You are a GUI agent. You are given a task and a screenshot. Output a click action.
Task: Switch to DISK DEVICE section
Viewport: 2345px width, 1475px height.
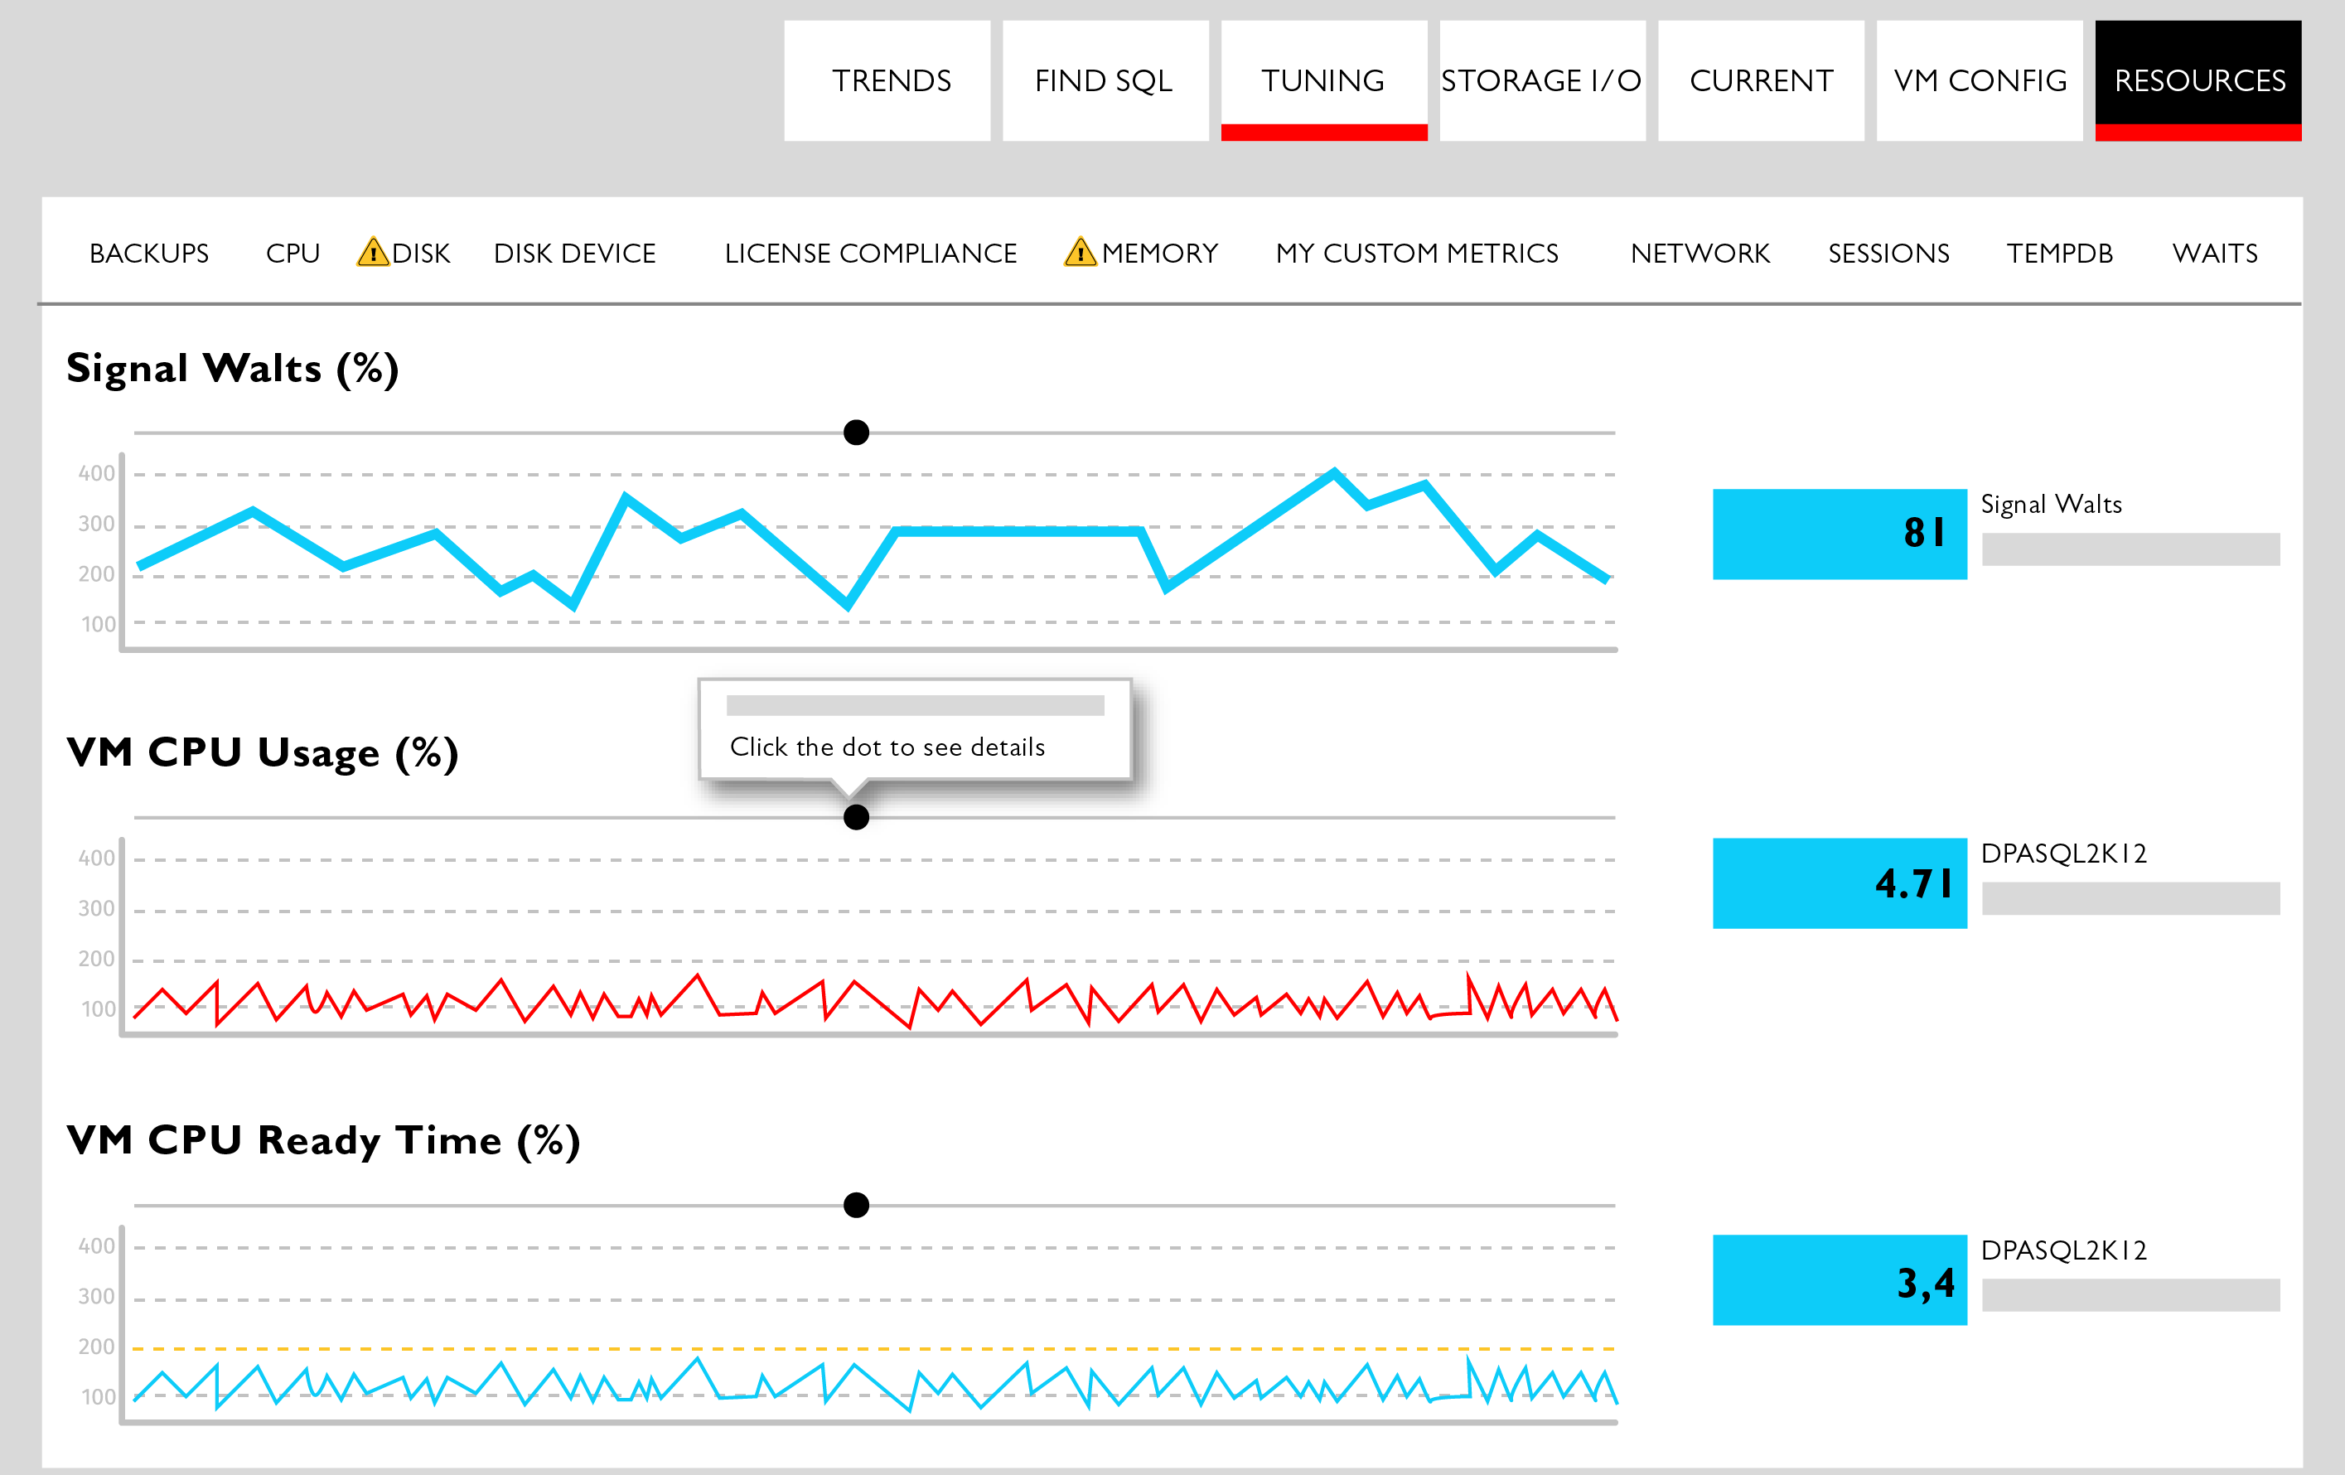click(574, 253)
